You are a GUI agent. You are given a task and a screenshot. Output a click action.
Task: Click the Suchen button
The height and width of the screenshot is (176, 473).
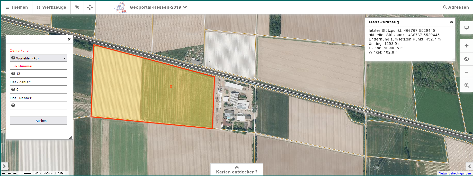(38, 121)
